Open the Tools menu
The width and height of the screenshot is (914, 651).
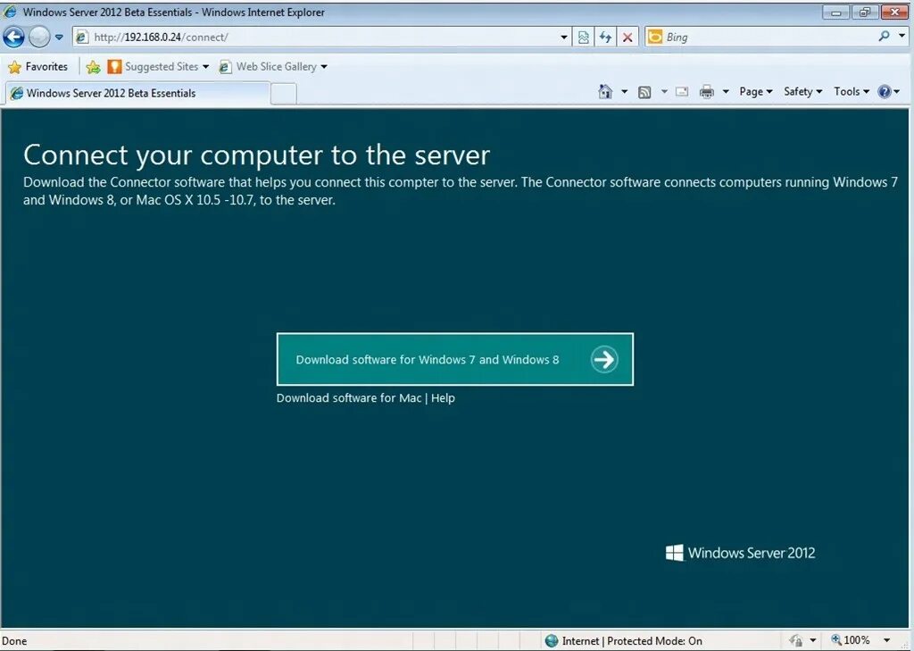click(851, 92)
